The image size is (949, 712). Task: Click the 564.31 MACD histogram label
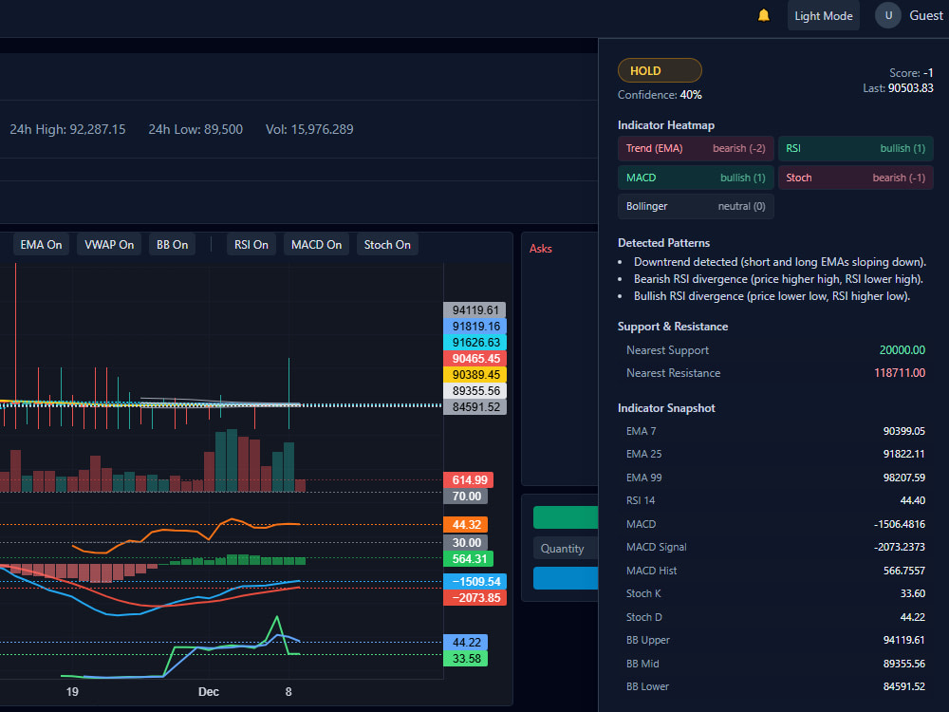(469, 559)
